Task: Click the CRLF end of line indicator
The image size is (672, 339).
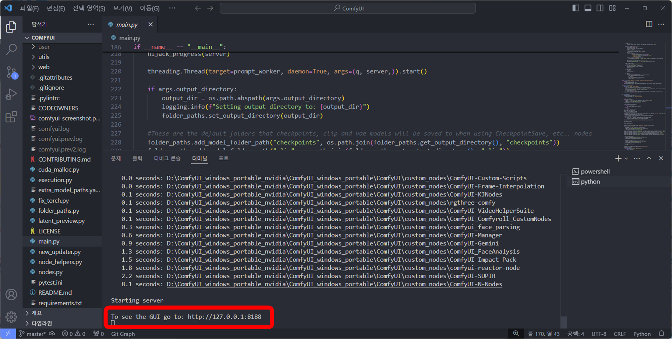Action: tap(620, 334)
